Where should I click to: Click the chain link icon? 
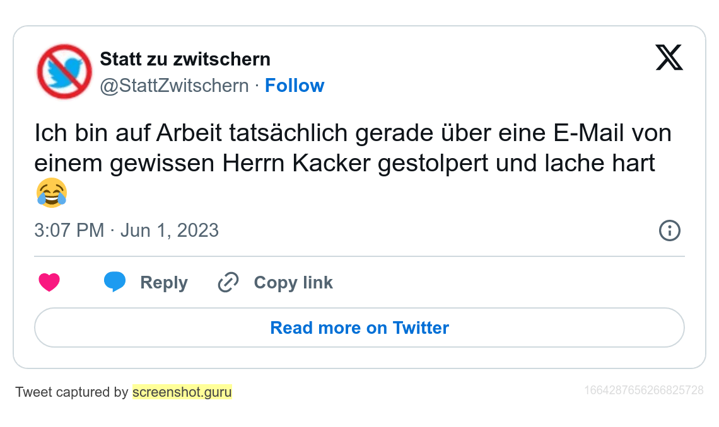(x=228, y=283)
